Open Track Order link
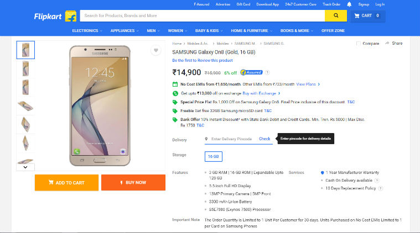The image size is (420, 233). (x=331, y=4)
